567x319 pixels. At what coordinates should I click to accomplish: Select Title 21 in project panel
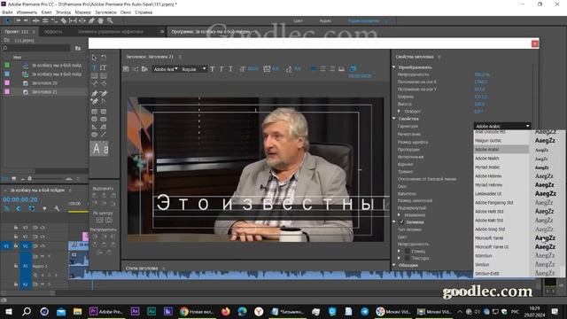click(x=45, y=92)
